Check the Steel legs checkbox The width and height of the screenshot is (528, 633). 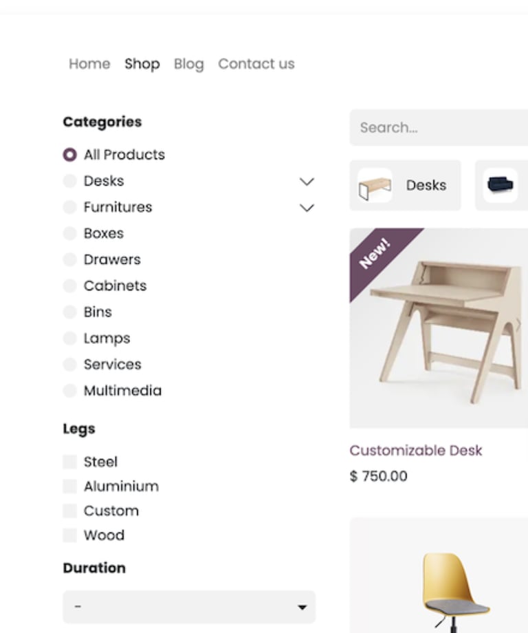coord(70,462)
